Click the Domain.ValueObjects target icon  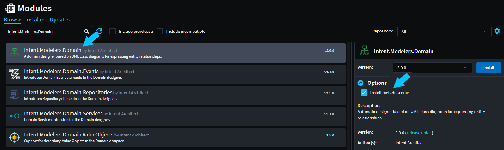pos(14,137)
